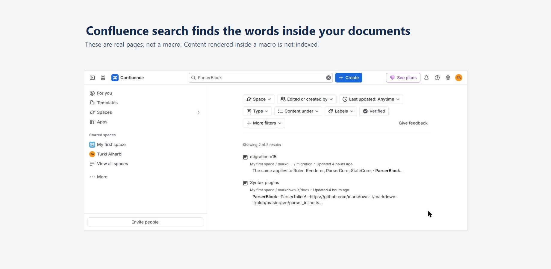Open the help question mark icon
The height and width of the screenshot is (269, 551).
pyautogui.click(x=437, y=78)
